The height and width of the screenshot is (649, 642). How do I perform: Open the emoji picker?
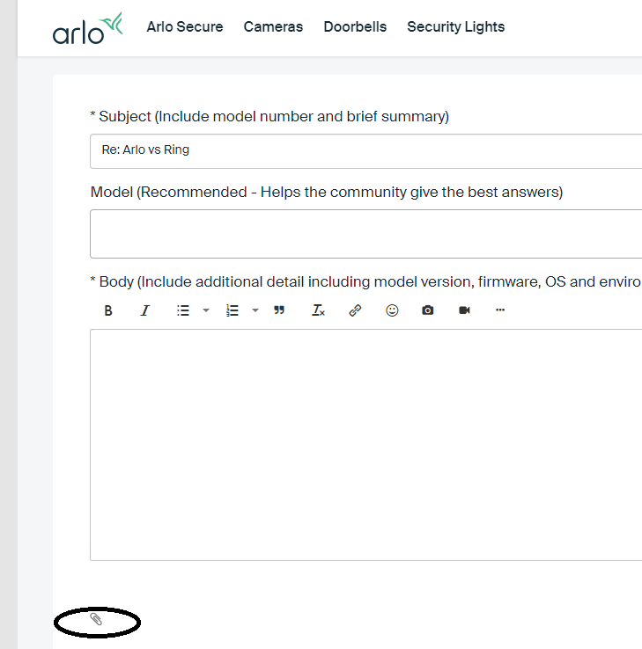tap(392, 310)
